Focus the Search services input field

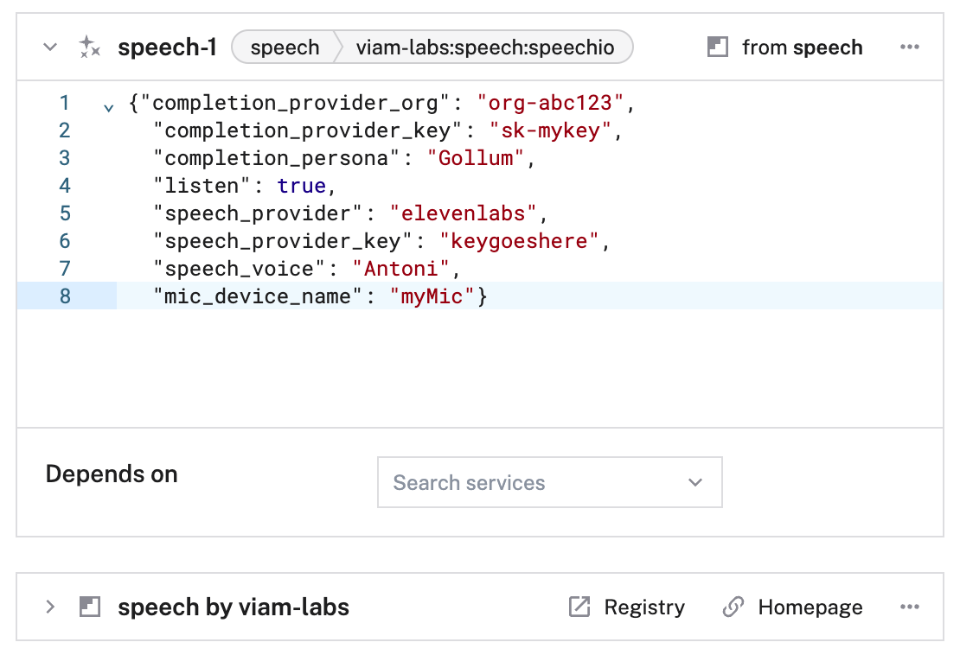[532, 482]
